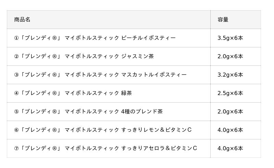Click the 2.5g×6本 capacity cell
Screen dimensions: 274x168
[x=230, y=93]
